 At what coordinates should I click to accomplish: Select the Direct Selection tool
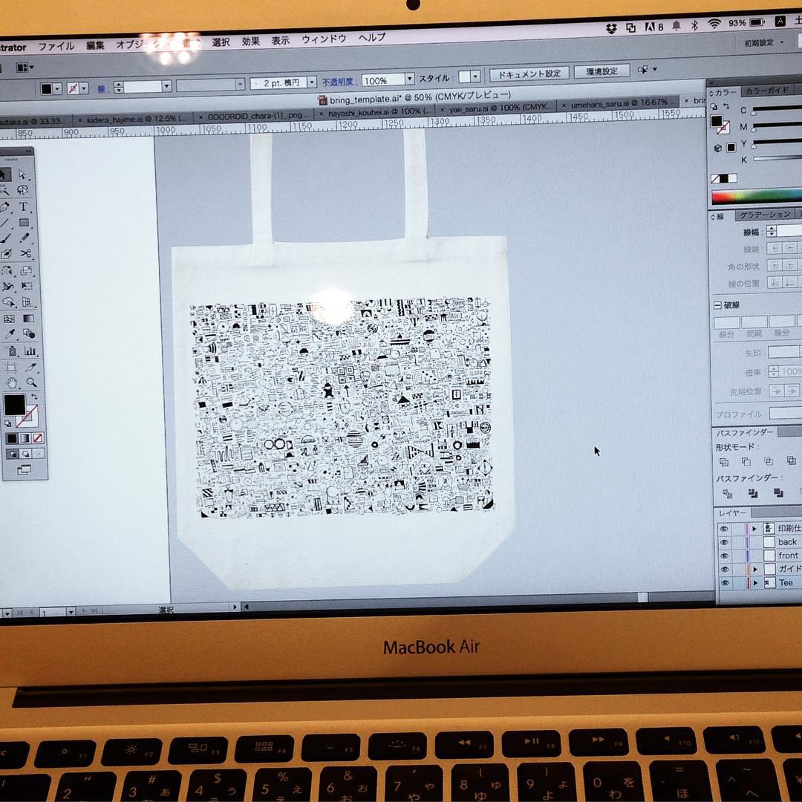22,175
